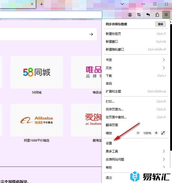The image size is (172, 183).
Task: Open 扩展和主题 menu item
Action: coord(136,91)
